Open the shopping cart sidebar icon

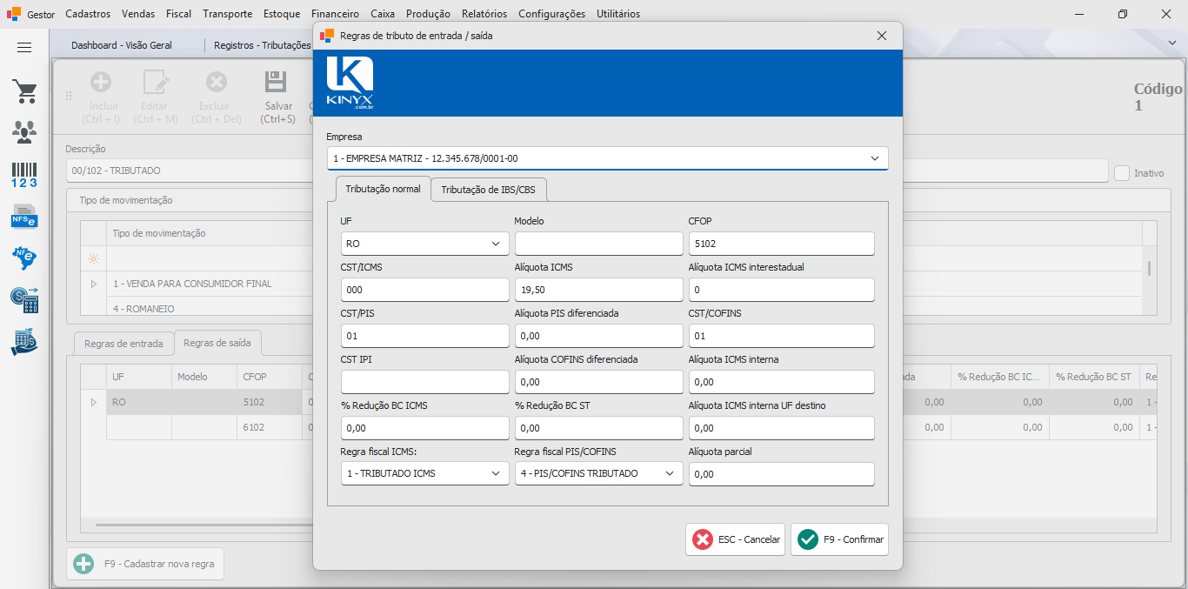pyautogui.click(x=24, y=91)
